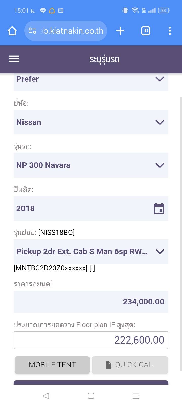The image size is (182, 407).
Task: Expand the NP 300 Navara model dropdown
Action: pos(91,165)
